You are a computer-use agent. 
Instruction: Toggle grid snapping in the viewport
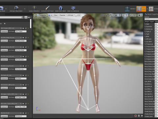(116, 15)
